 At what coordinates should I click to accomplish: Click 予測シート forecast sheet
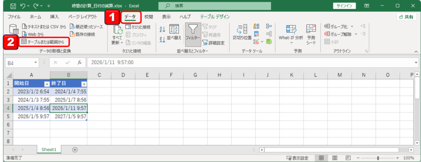(311, 34)
